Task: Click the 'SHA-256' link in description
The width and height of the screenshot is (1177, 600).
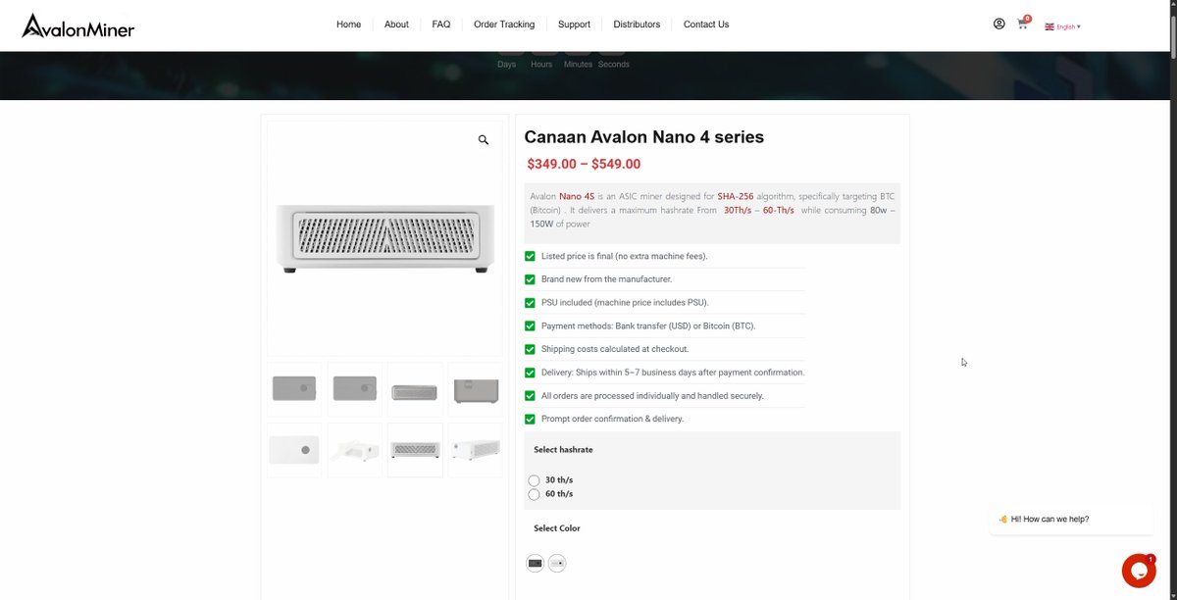Action: click(736, 197)
